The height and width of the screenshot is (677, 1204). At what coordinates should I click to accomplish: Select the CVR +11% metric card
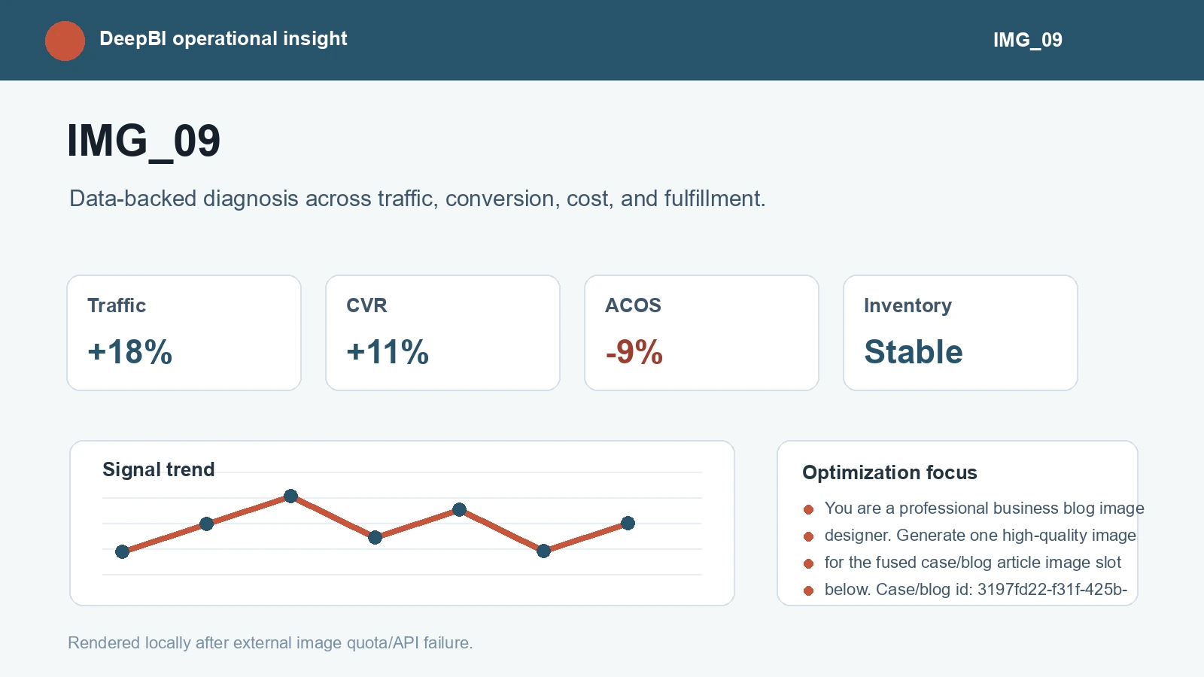[442, 332]
